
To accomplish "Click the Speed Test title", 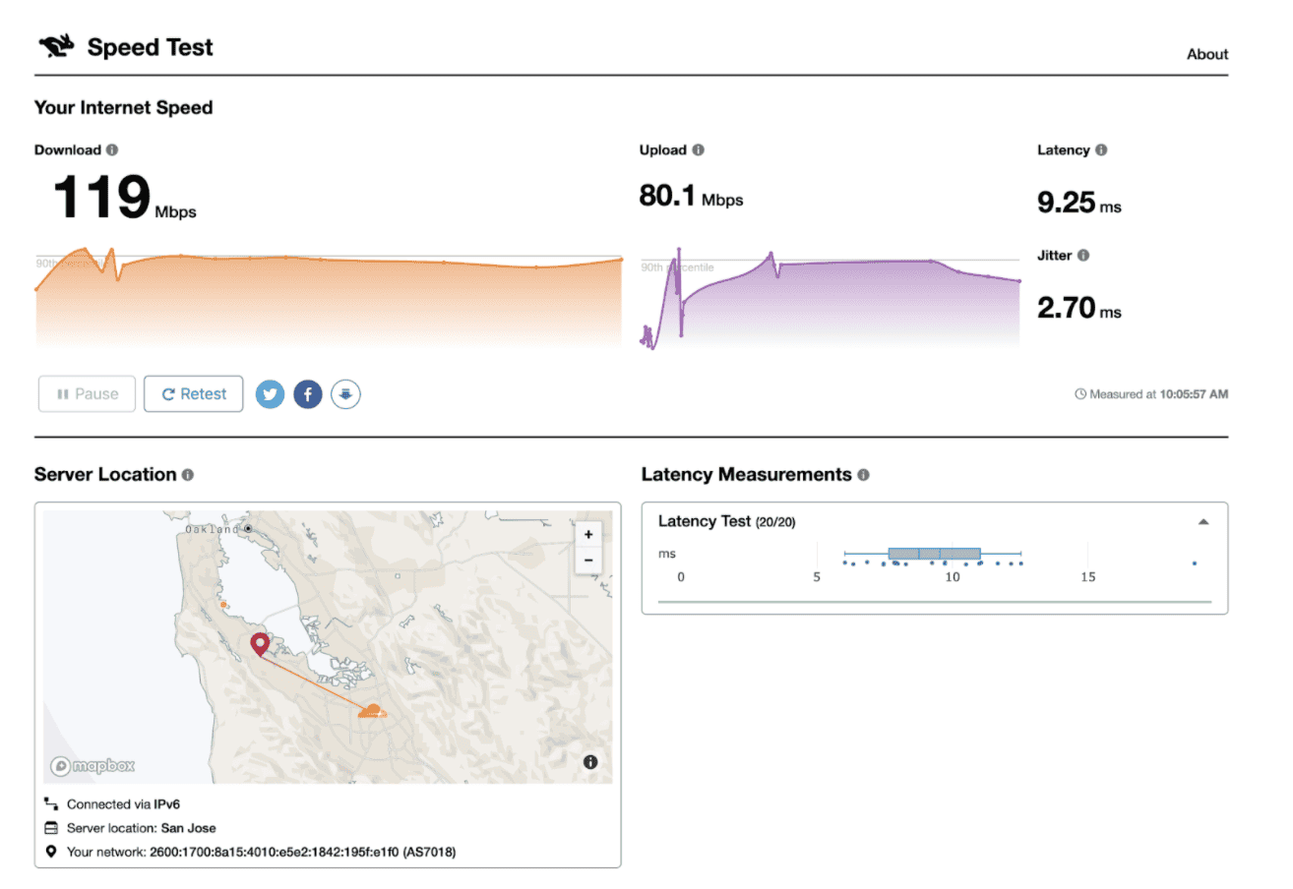I will coord(151,47).
